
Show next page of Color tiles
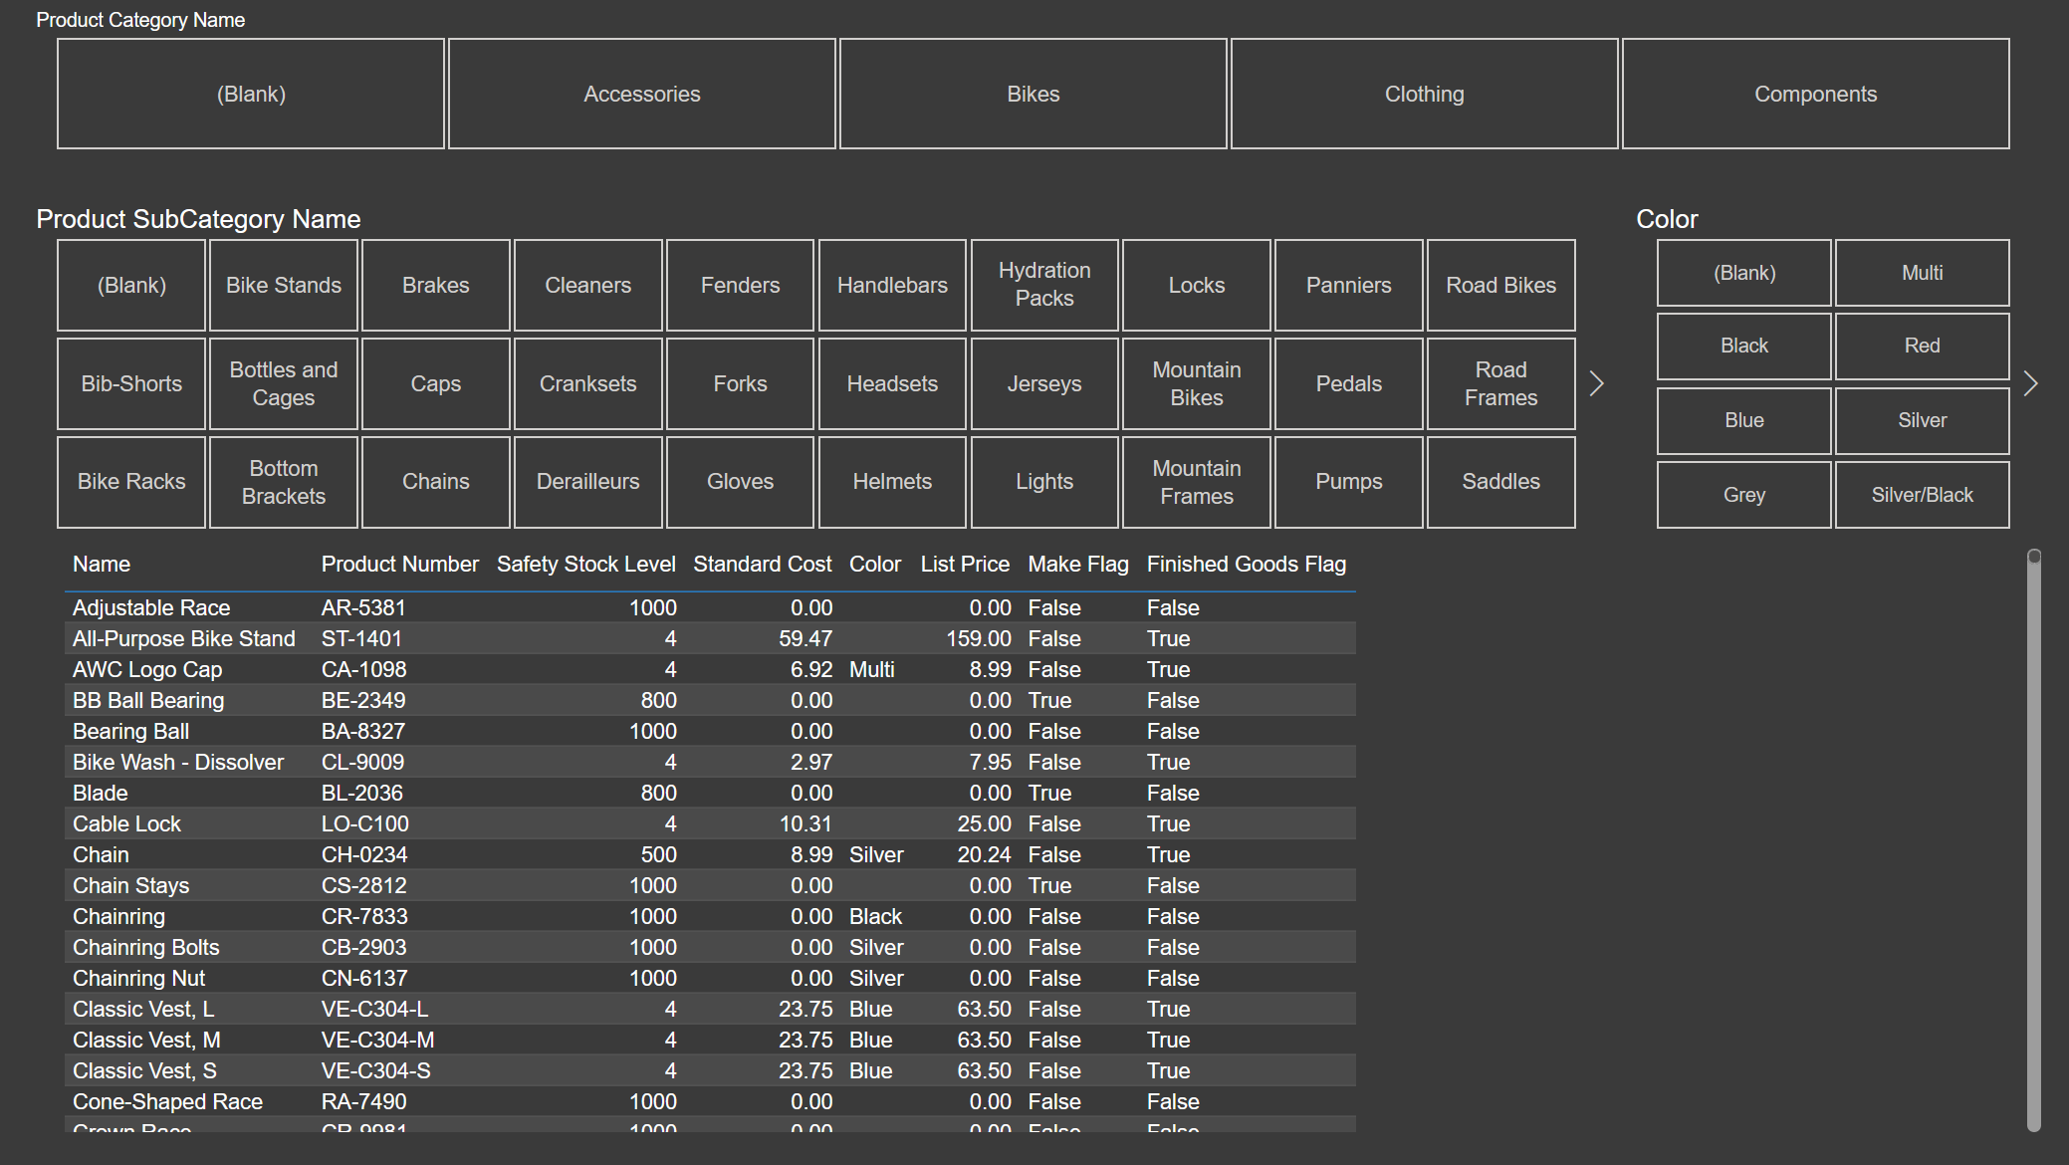tap(2030, 383)
